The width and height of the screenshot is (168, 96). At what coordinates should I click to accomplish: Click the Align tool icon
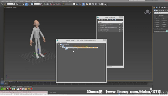(x=80, y=4)
